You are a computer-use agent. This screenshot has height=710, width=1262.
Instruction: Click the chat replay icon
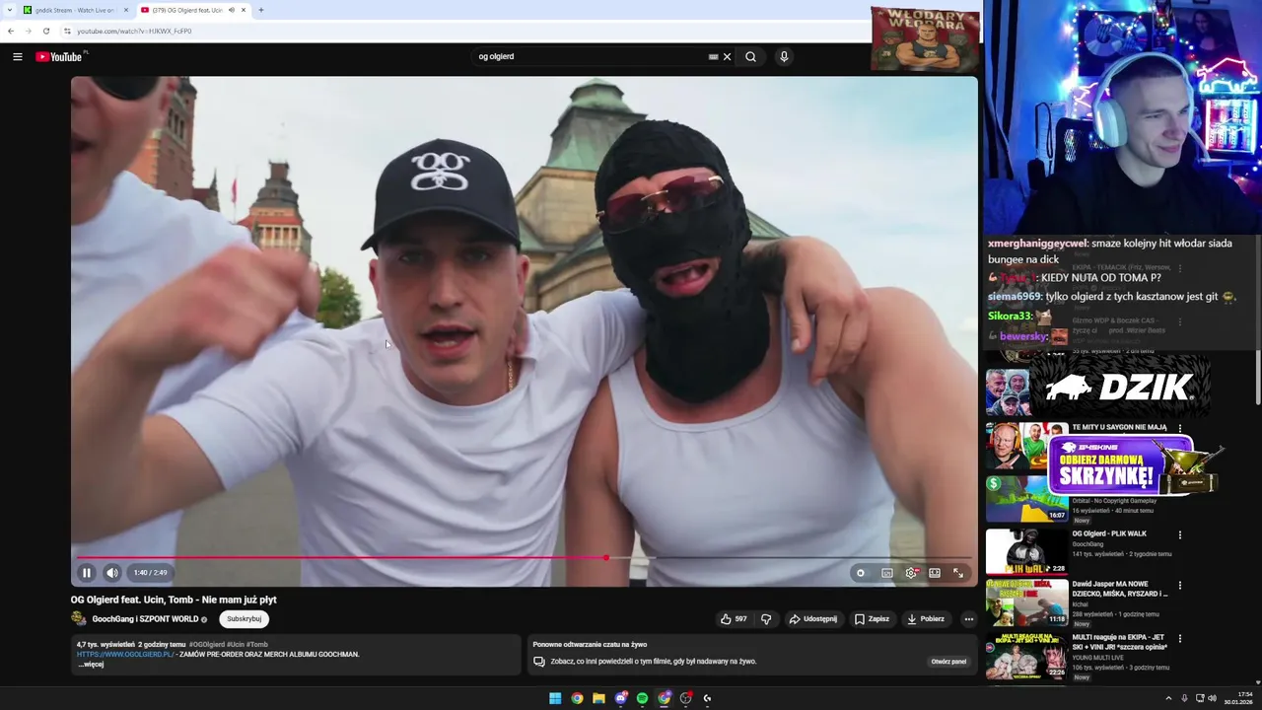coord(539,662)
